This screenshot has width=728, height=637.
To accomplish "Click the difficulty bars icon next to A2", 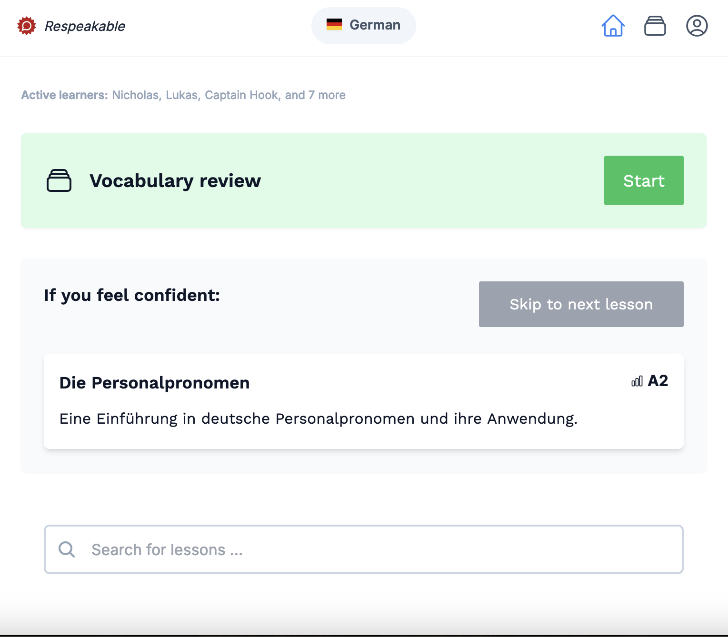I will tap(637, 381).
